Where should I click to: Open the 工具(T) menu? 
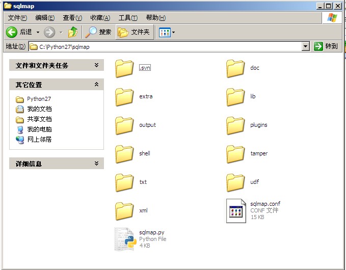pyautogui.click(x=128, y=18)
